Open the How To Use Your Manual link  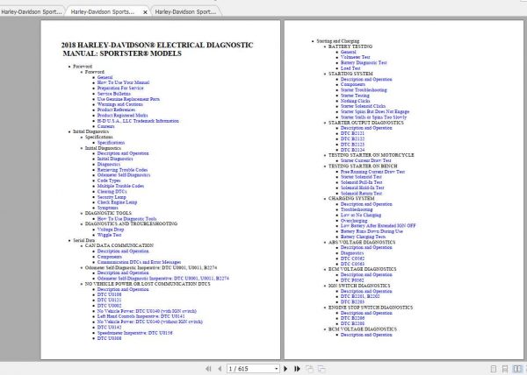pos(123,82)
